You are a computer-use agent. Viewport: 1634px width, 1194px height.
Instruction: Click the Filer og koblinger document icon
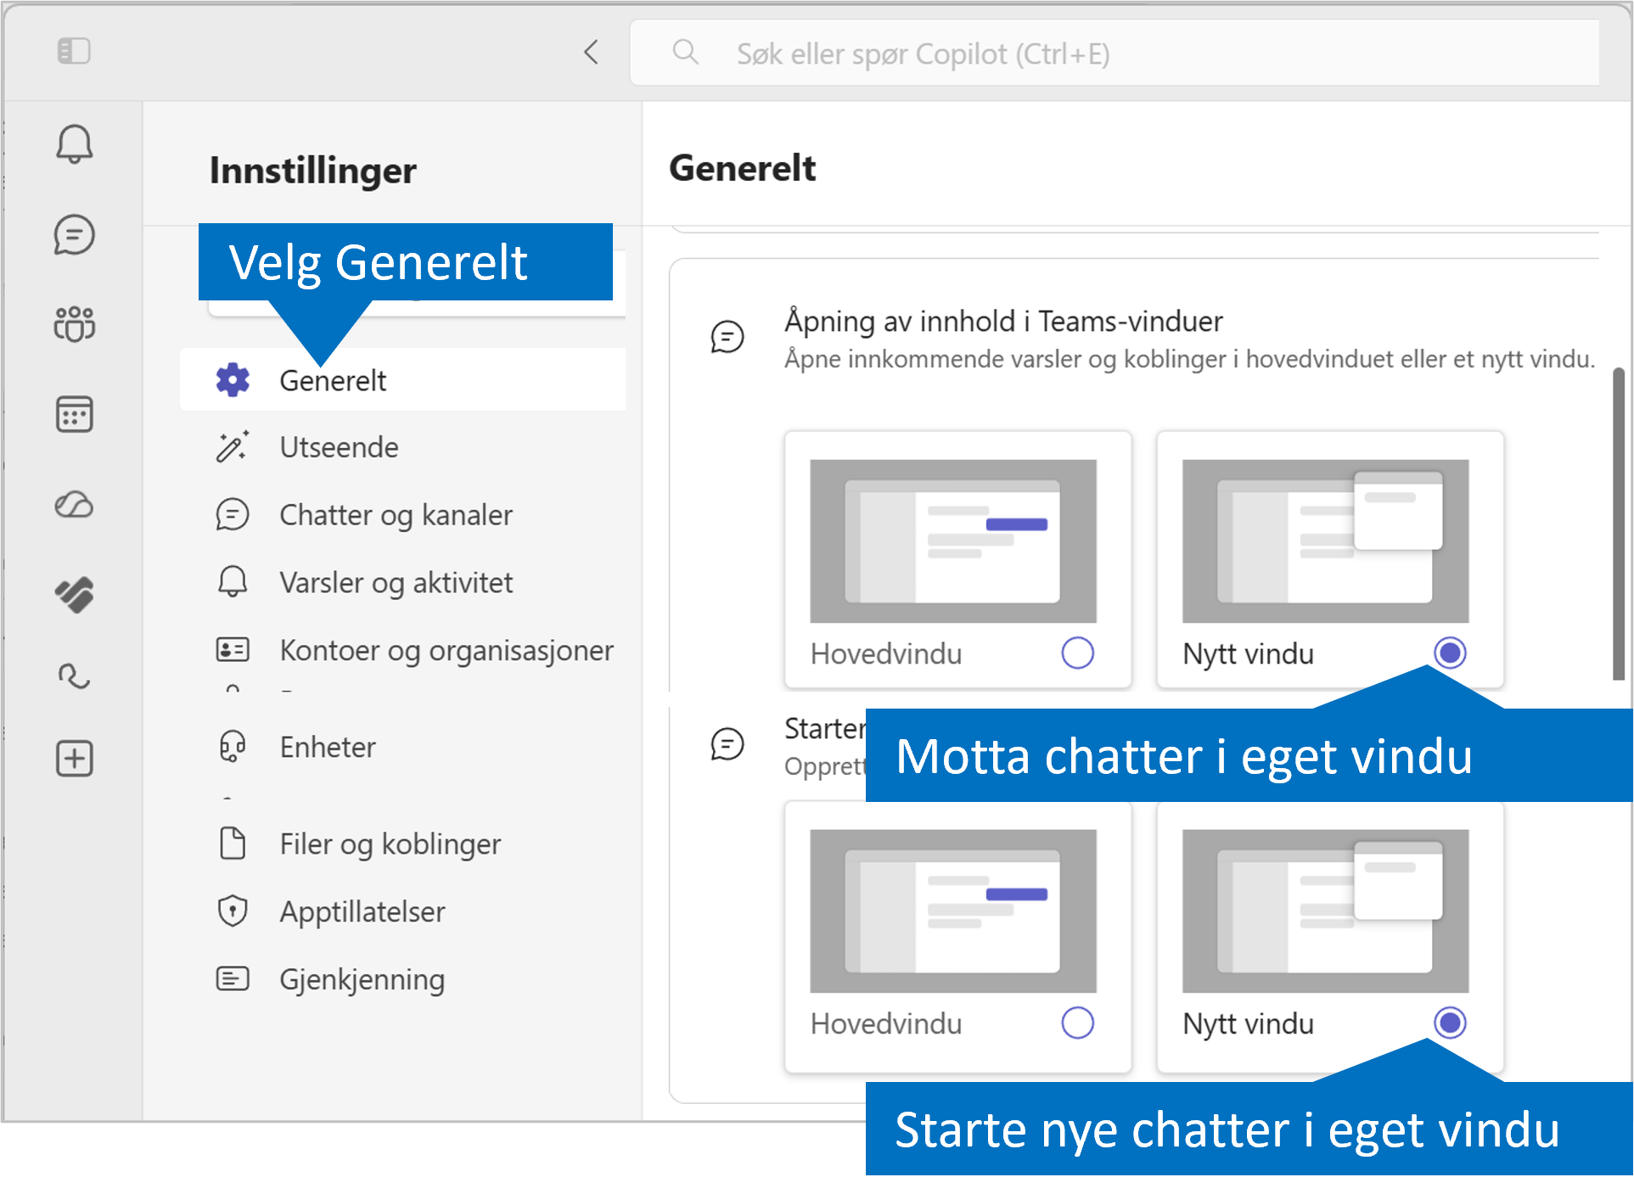click(233, 844)
